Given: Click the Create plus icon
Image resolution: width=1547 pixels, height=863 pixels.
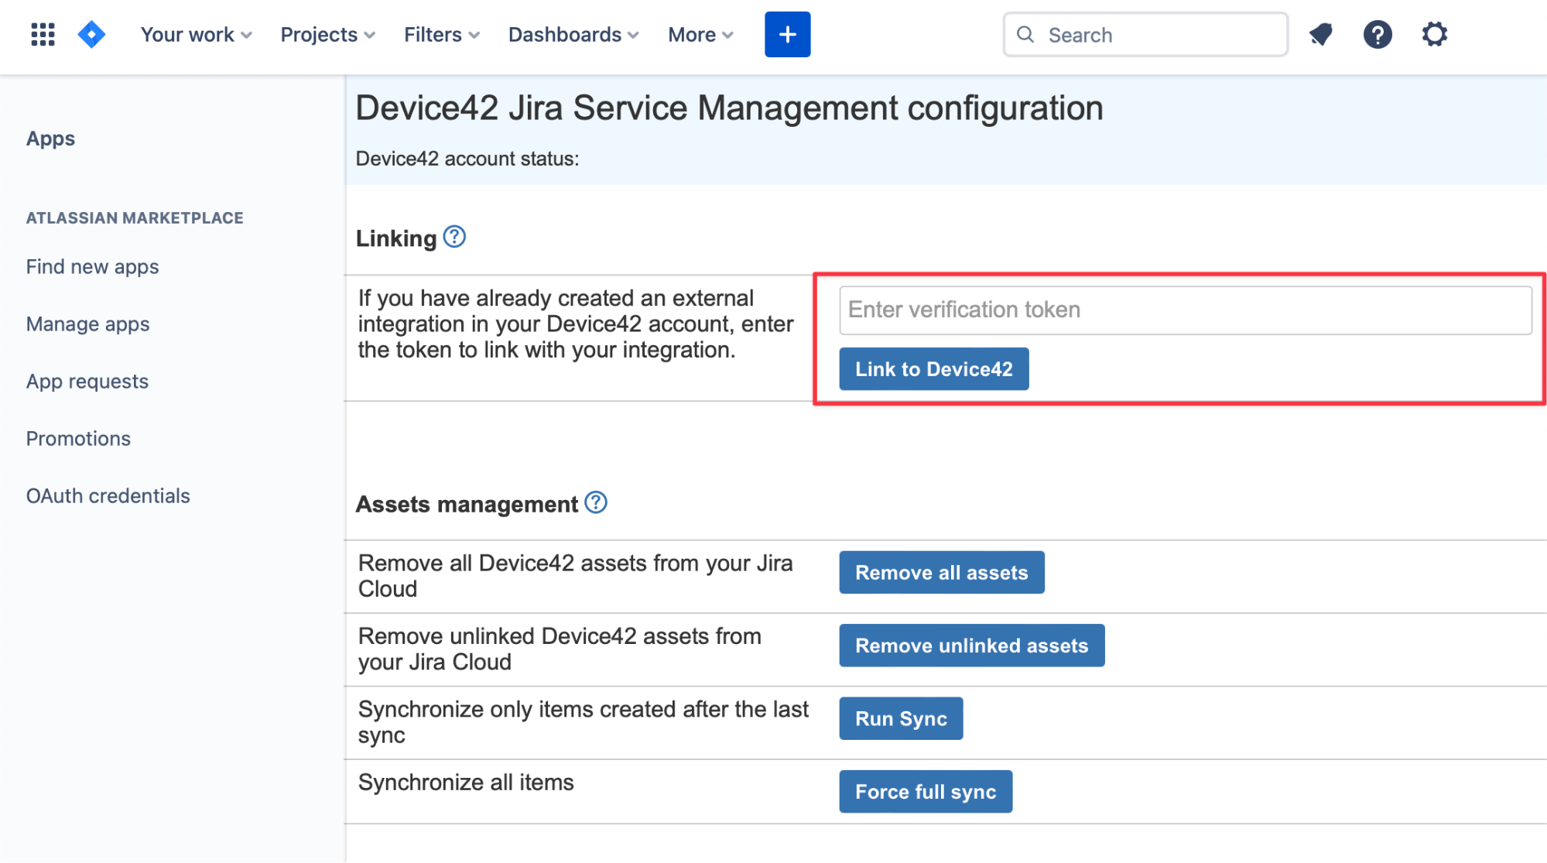Looking at the screenshot, I should point(787,34).
